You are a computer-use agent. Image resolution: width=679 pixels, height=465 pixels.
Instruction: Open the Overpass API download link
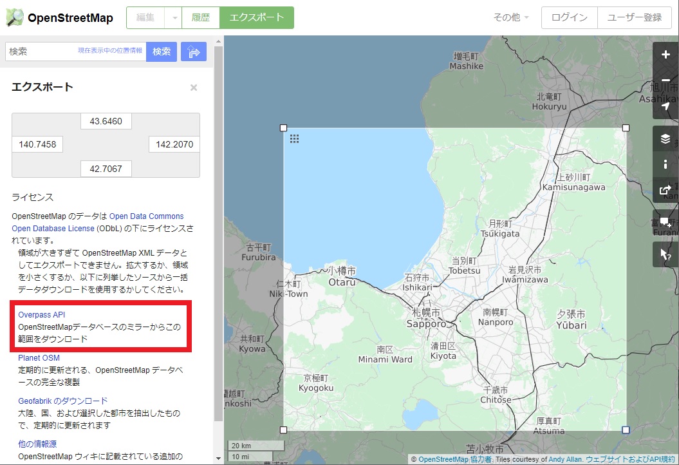(41, 314)
